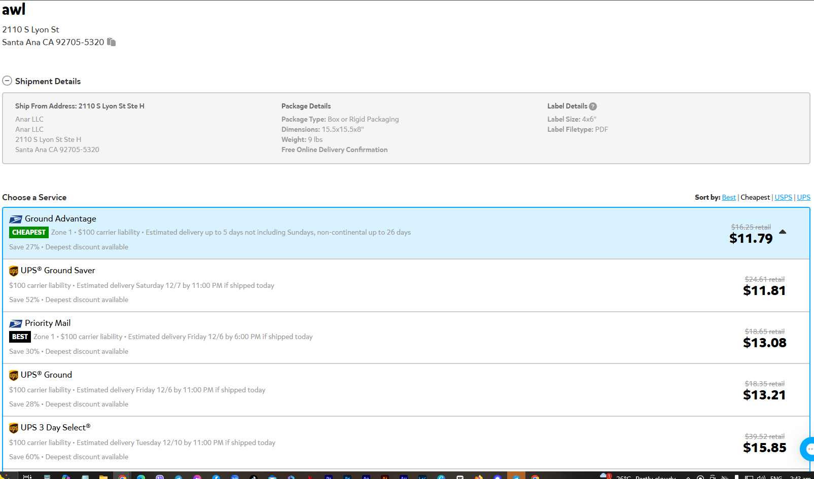Image resolution: width=814 pixels, height=479 pixels.
Task: Click the 3 Day Select Tuesday 12/10 estimate
Action: point(176,443)
